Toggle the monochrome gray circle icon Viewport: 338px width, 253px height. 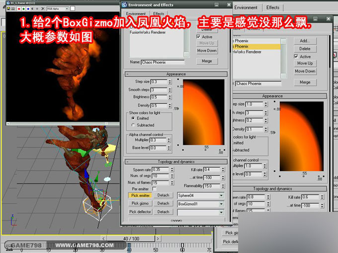[x=37, y=8]
